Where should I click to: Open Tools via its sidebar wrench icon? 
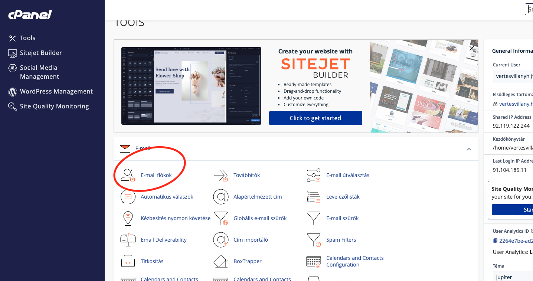pyautogui.click(x=13, y=38)
